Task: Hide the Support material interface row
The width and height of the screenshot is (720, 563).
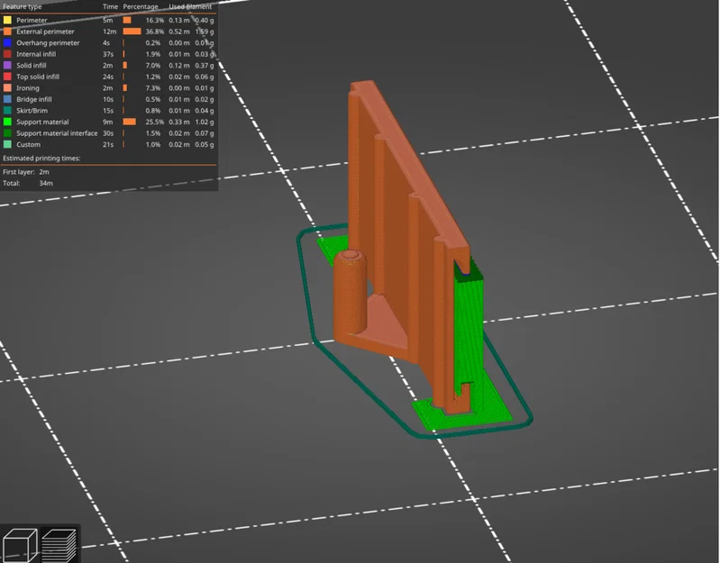Action: pos(109,133)
